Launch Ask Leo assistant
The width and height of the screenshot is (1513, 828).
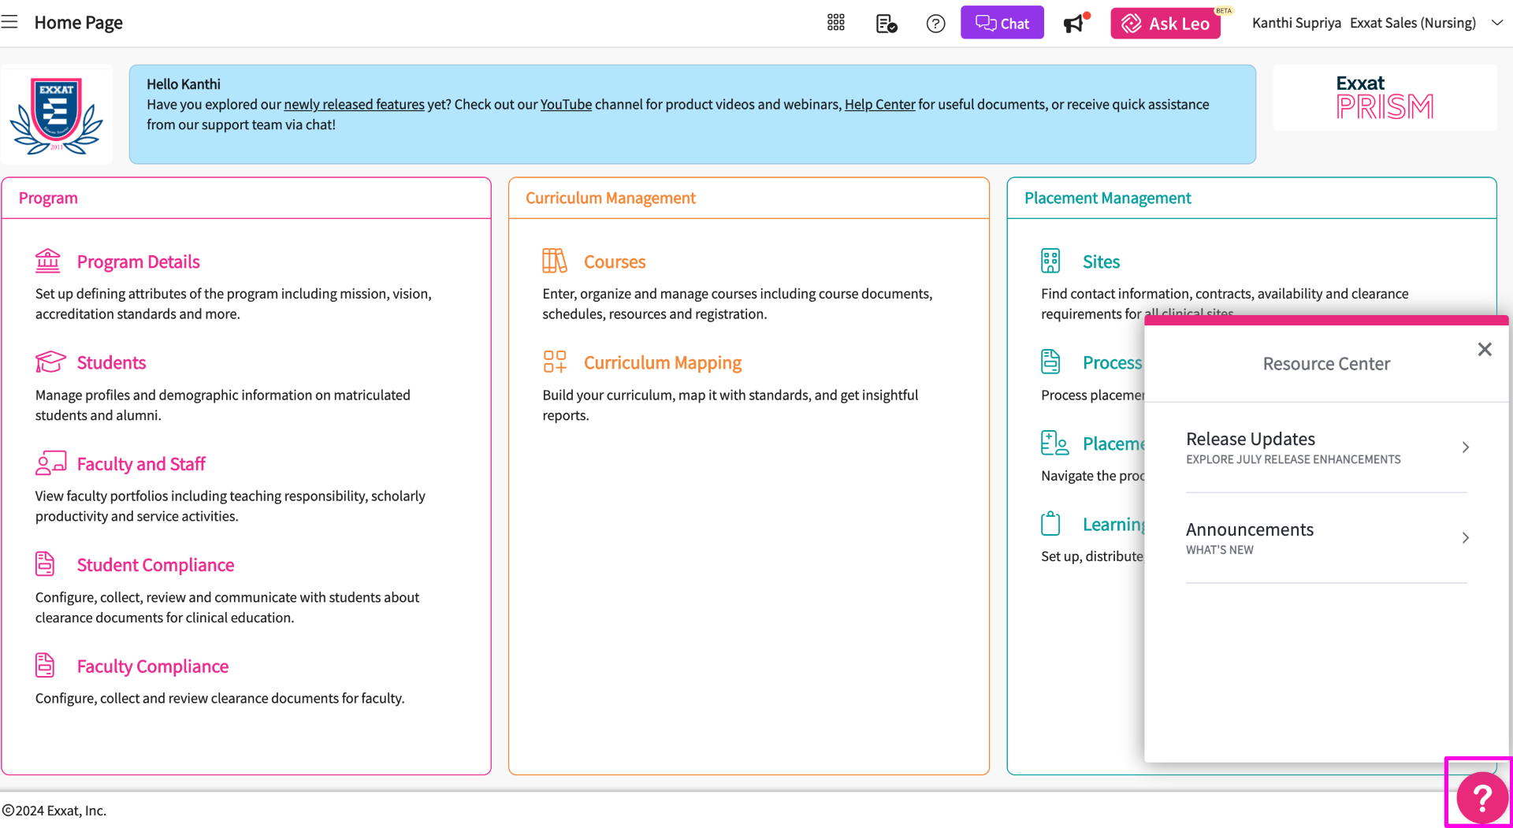1165,24
